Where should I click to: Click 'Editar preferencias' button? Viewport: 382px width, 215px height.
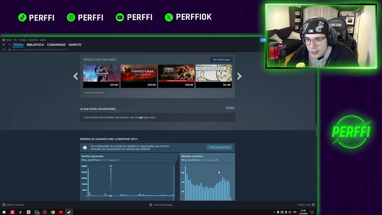tap(219, 147)
